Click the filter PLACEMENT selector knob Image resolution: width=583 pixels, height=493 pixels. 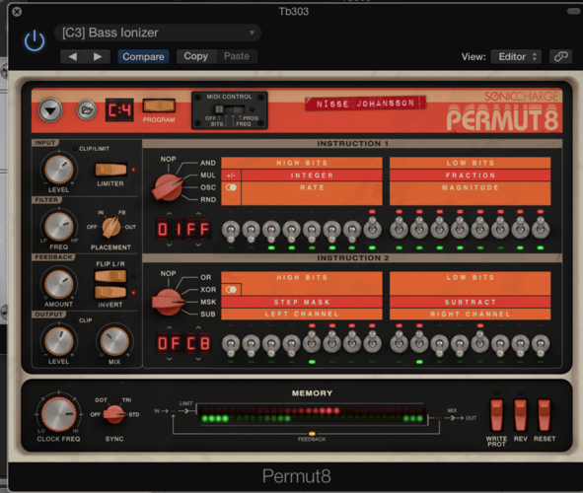[x=111, y=227]
